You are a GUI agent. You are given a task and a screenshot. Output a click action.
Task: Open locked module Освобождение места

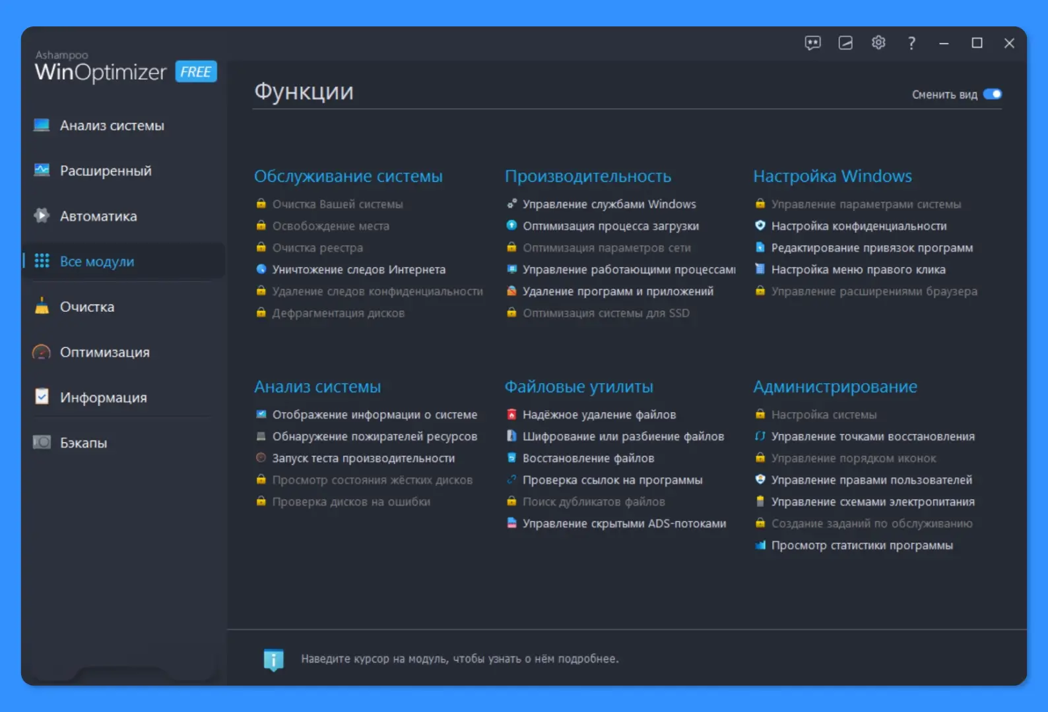pyautogui.click(x=331, y=225)
